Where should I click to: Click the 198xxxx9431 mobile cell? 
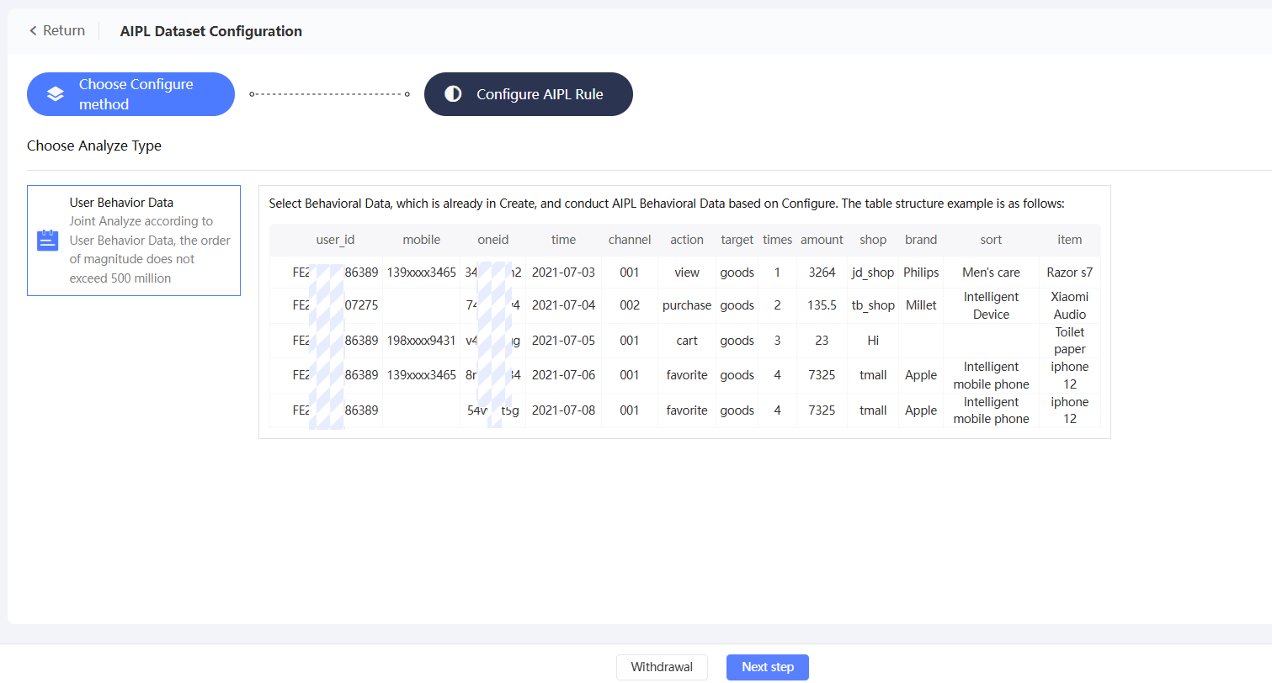click(x=422, y=341)
